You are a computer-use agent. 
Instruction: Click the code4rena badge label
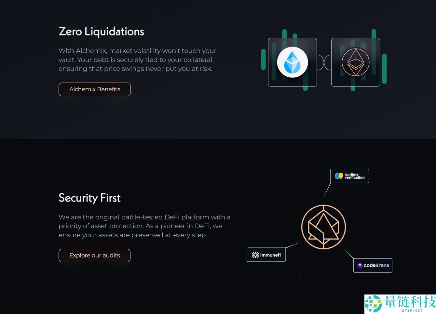373,265
